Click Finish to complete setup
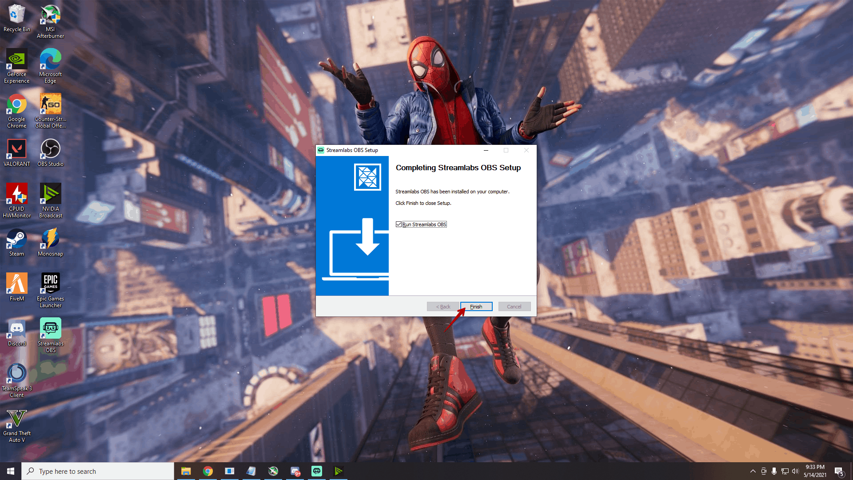The width and height of the screenshot is (853, 480). tap(475, 306)
